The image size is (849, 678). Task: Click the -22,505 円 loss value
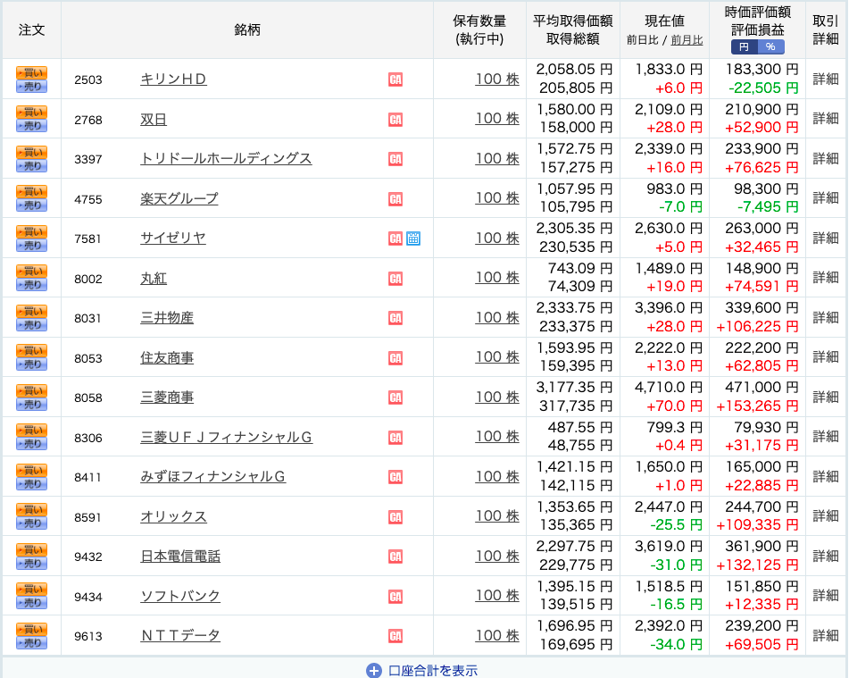(x=763, y=88)
